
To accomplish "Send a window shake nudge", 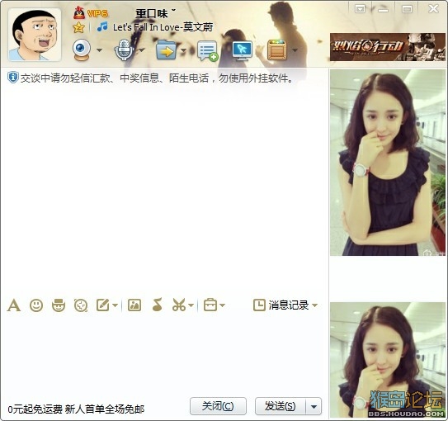I will pyautogui.click(x=81, y=305).
